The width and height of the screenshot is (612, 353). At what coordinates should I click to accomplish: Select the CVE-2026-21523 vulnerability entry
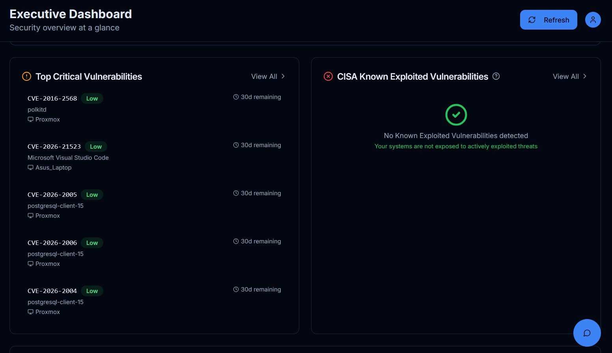coord(54,146)
